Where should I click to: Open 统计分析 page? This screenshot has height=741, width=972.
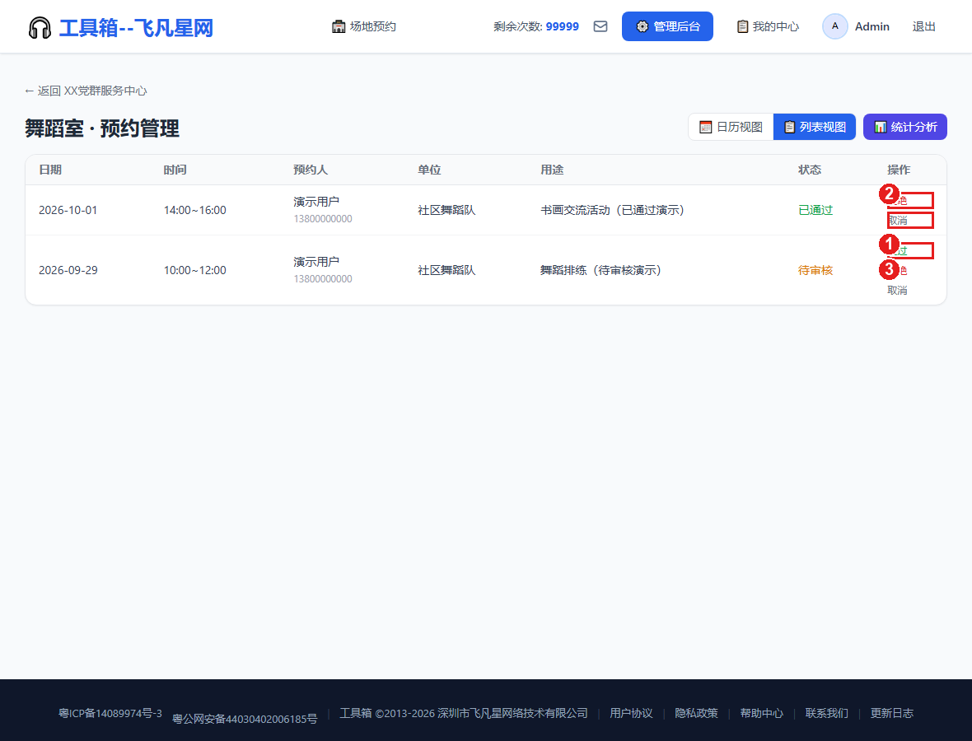tap(905, 127)
